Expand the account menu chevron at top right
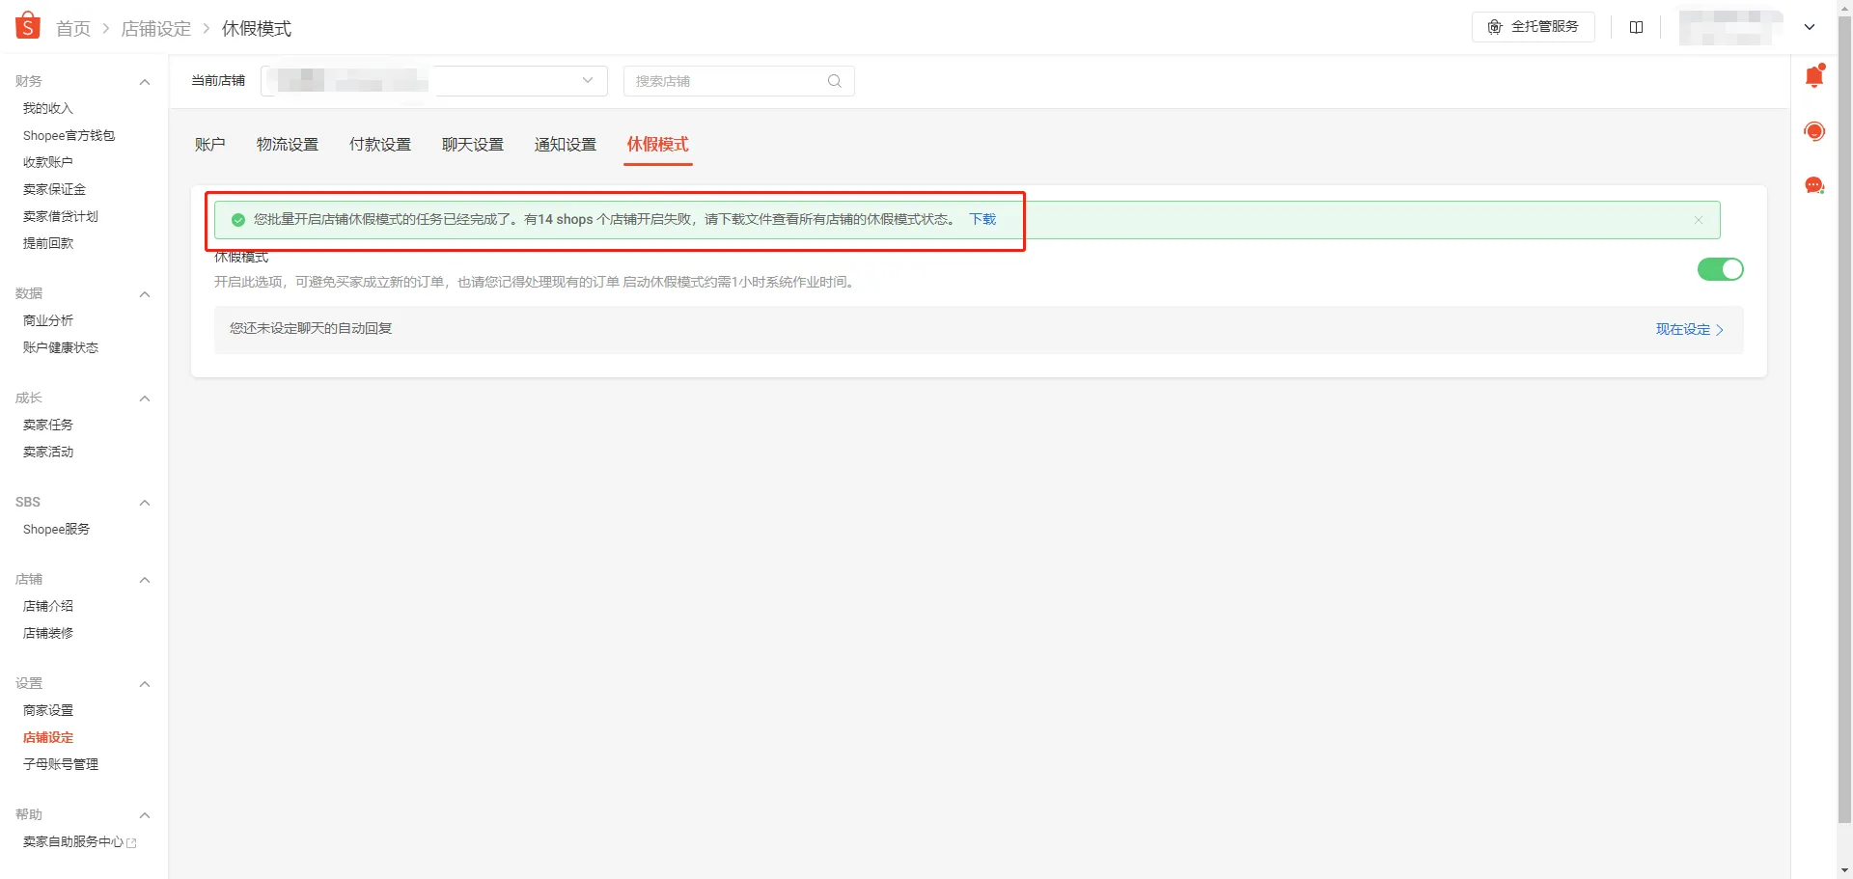Screen dimensions: 1853x879 click(1810, 27)
